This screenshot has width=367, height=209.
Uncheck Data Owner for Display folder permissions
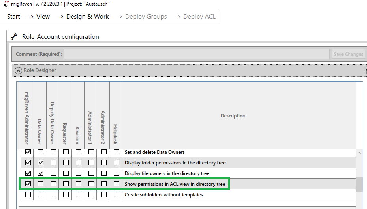41,162
